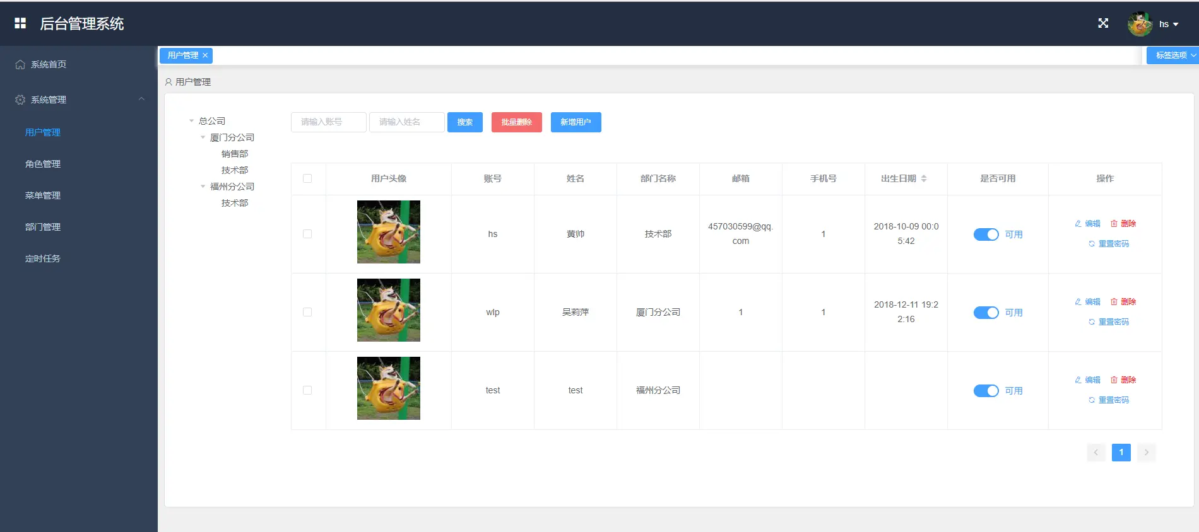Go to previous page arrow
The image size is (1199, 532).
tap(1096, 453)
